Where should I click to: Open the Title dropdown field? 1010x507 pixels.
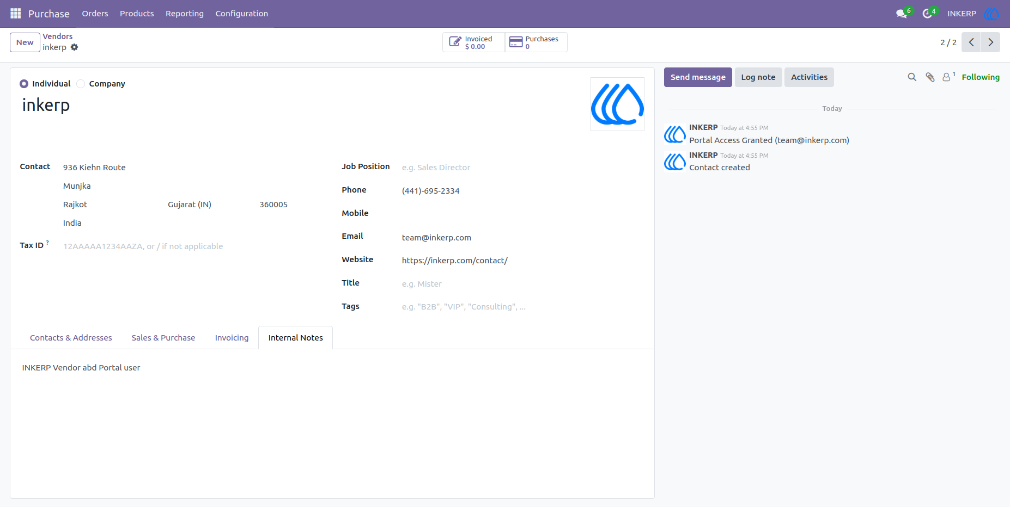point(522,284)
